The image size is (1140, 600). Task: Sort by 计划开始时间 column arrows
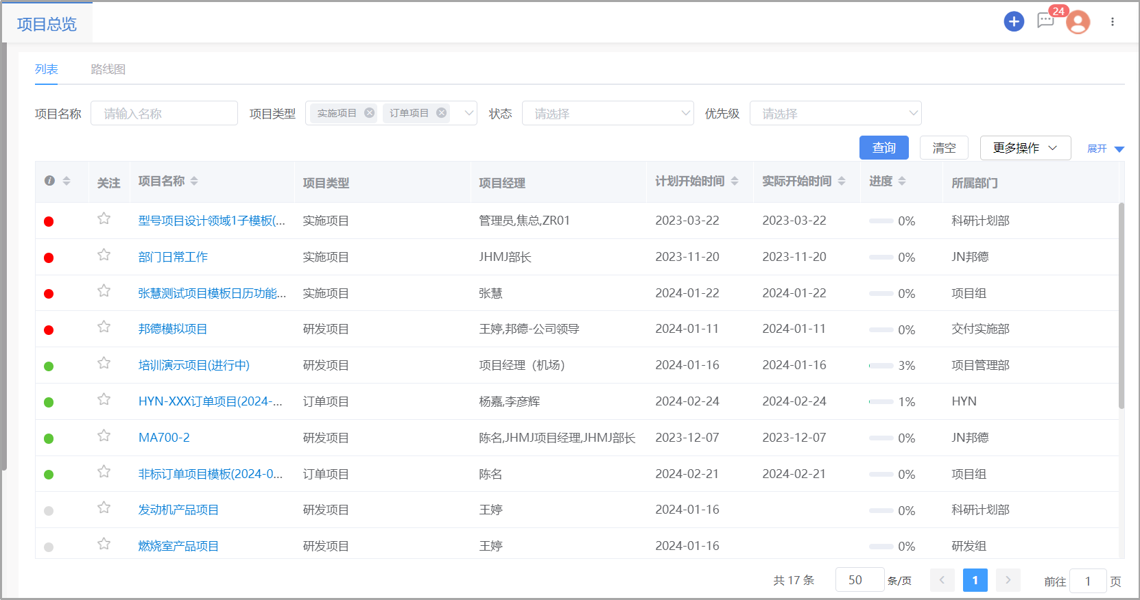coord(735,181)
